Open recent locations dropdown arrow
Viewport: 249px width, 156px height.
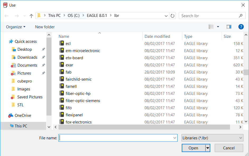click(x=25, y=16)
